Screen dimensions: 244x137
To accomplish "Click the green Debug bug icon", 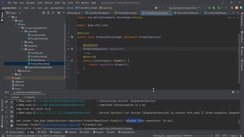I will click(x=209, y=8).
